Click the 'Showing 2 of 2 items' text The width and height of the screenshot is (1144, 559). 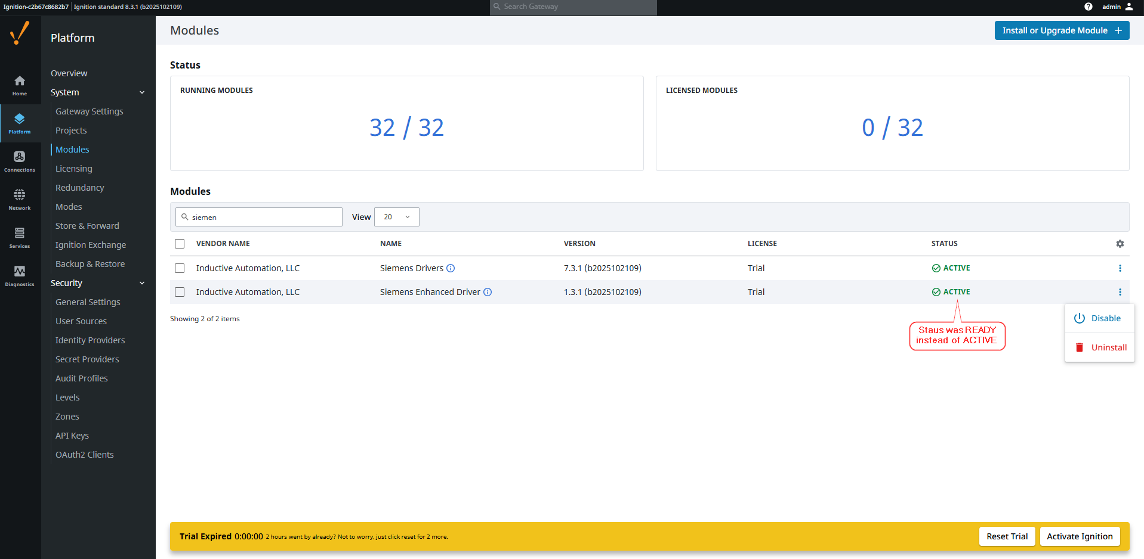pyautogui.click(x=205, y=319)
